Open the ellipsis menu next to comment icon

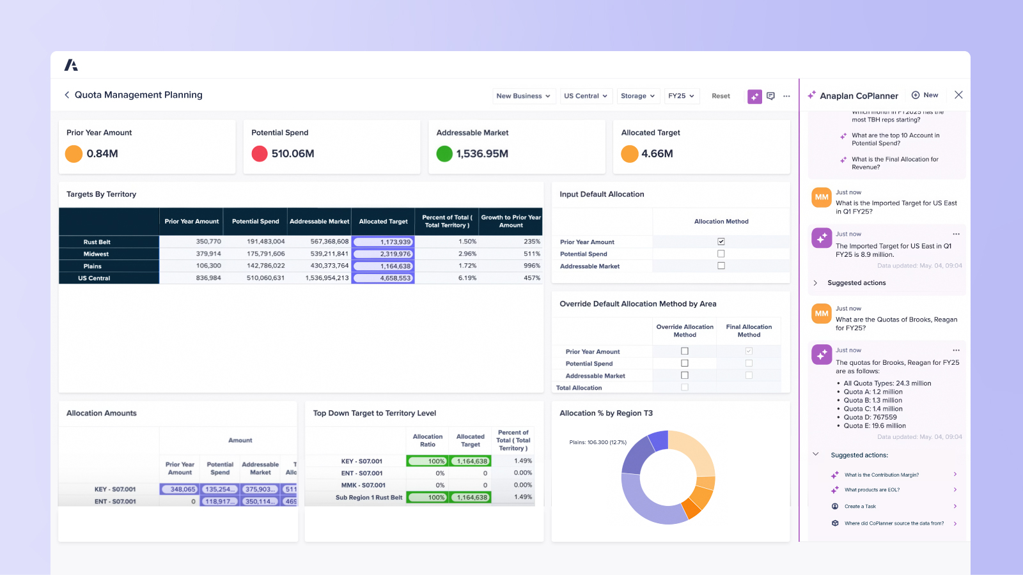tap(787, 96)
